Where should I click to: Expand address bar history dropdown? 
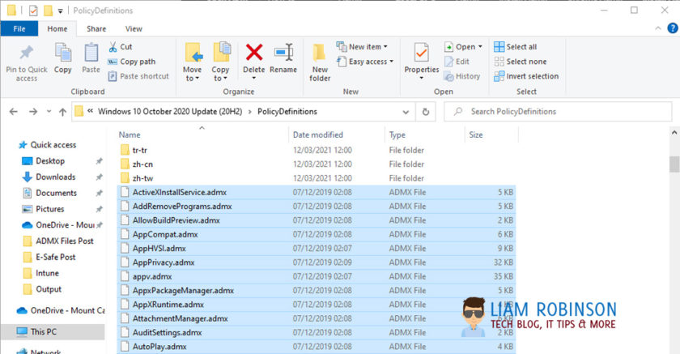coord(406,112)
